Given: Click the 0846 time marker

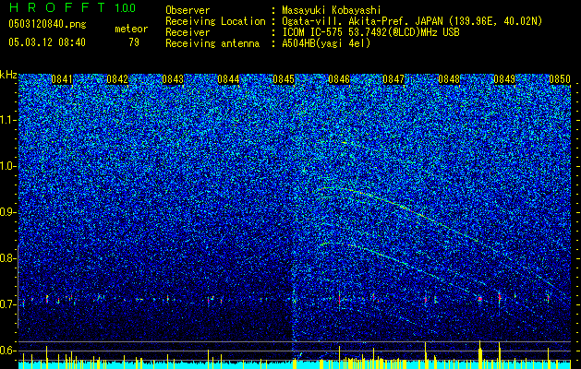Looking at the screenshot, I should pyautogui.click(x=339, y=79).
